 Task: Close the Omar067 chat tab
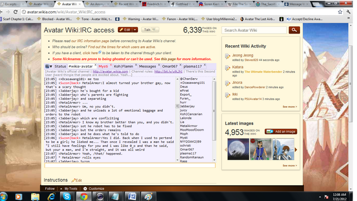(180, 65)
